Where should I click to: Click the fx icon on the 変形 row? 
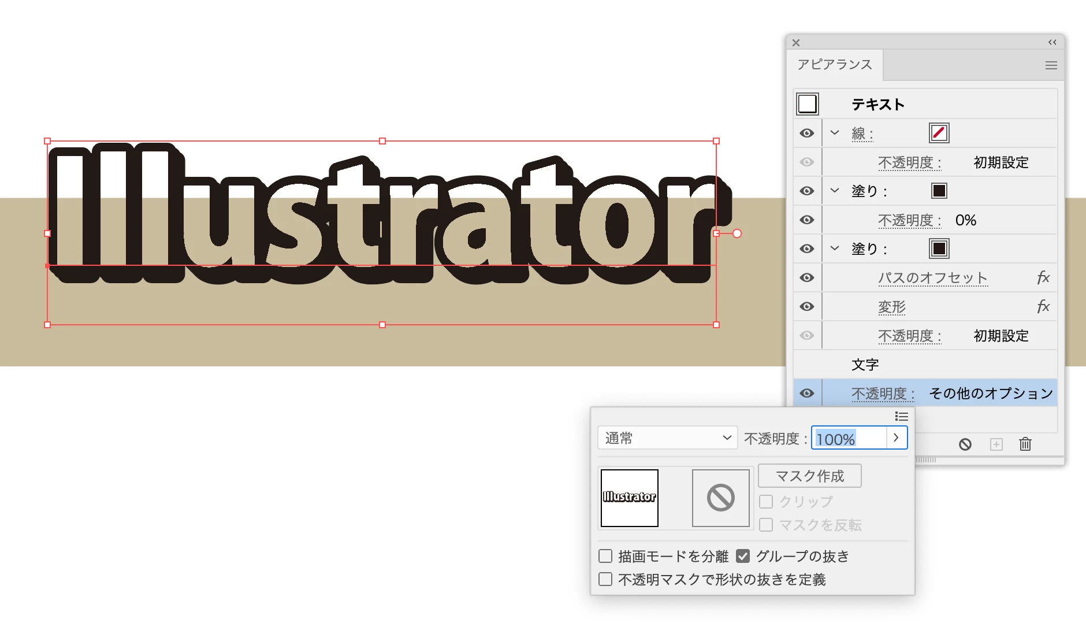(1043, 306)
